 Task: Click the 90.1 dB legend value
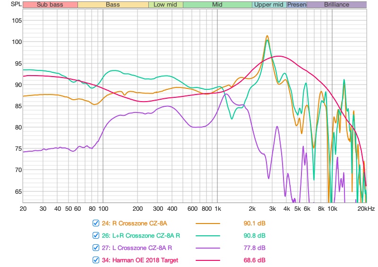pyautogui.click(x=254, y=224)
